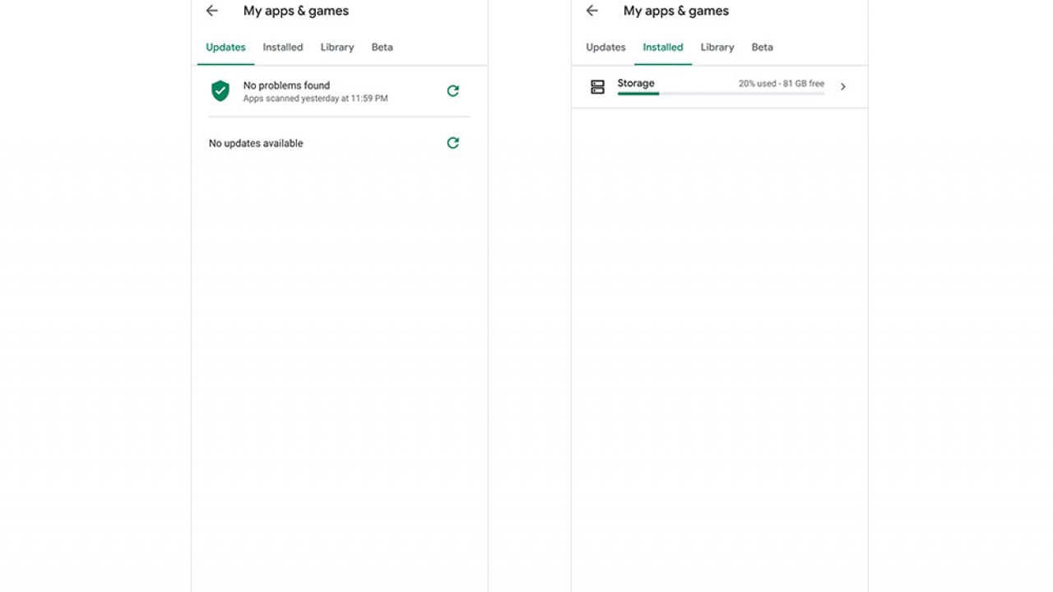Click the green Play Protect shield icon
Screen dimensions: 1053x592
click(x=220, y=91)
